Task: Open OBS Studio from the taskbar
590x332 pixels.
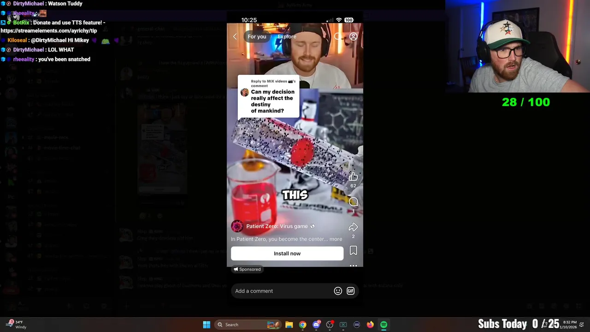Action: coord(330,325)
